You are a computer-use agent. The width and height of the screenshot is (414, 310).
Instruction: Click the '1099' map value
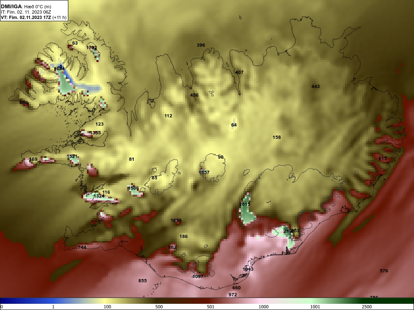point(176,220)
